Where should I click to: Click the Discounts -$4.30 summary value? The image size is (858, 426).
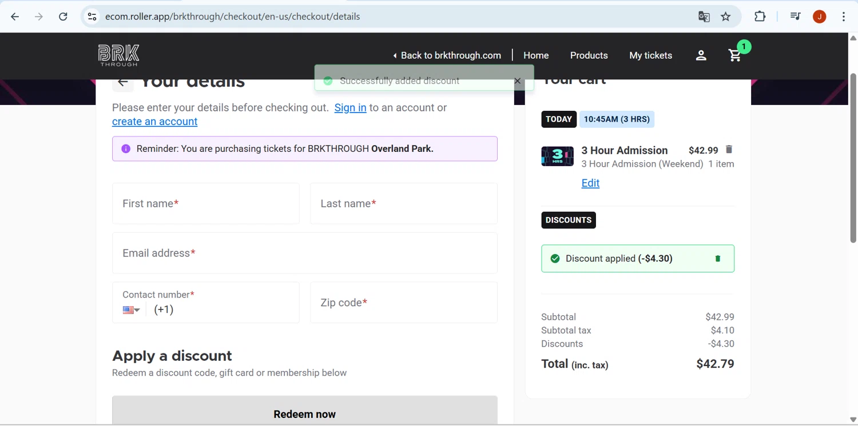(x=721, y=344)
